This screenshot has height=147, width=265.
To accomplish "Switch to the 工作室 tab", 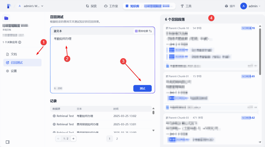I will [x=111, y=6].
